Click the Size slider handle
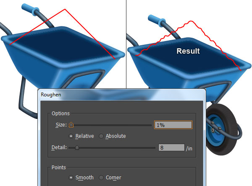 71,125
